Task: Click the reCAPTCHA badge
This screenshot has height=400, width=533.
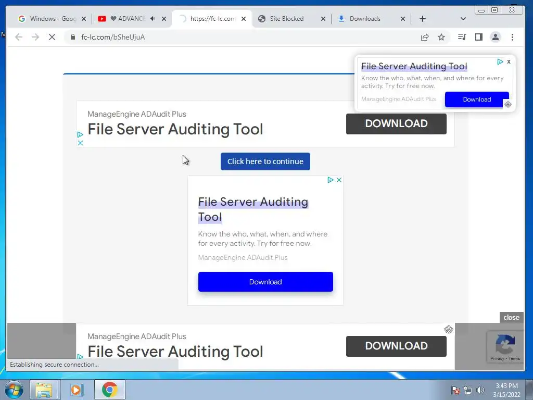Action: point(505,347)
